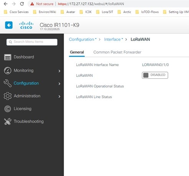Open the Cisco Services bookmark folder

coord(16,12)
